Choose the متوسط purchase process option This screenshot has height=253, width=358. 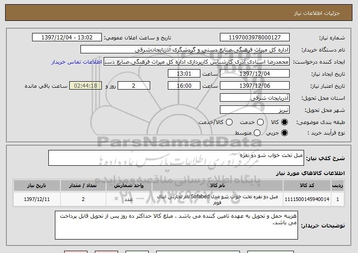[x=257, y=133]
